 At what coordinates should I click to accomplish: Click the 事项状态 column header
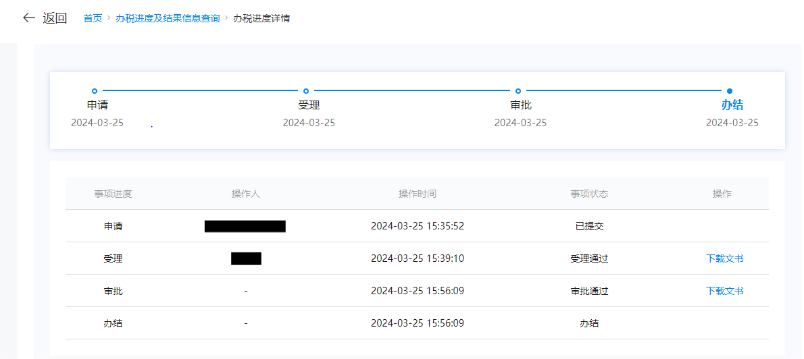point(589,194)
